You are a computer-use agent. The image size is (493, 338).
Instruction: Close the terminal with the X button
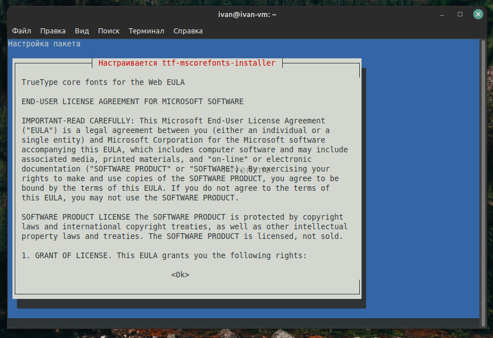(478, 14)
